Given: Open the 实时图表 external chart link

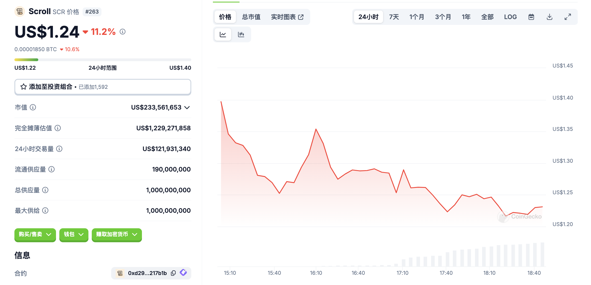Looking at the screenshot, I should pyautogui.click(x=287, y=17).
